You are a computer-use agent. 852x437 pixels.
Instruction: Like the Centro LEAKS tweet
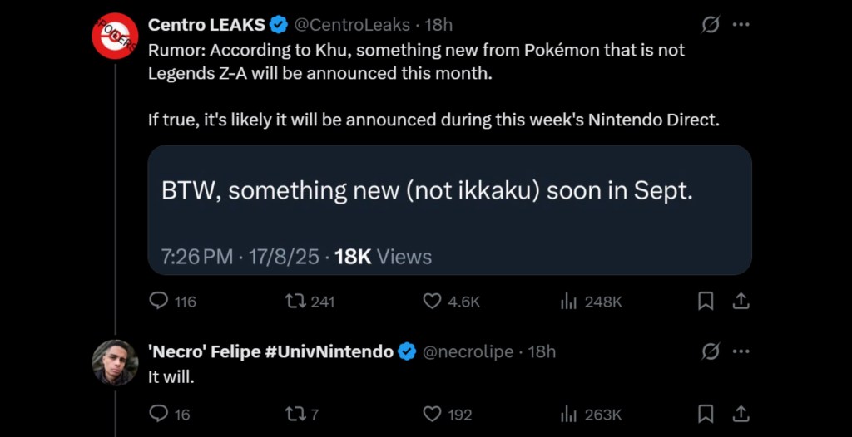click(432, 301)
